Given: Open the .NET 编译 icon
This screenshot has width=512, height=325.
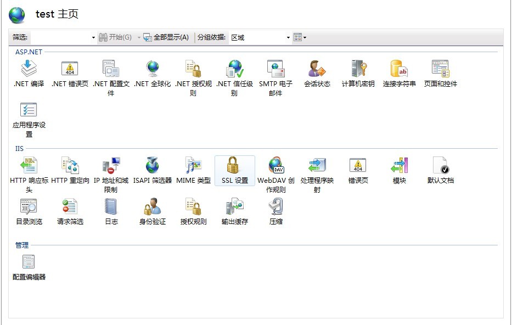Looking at the screenshot, I should tap(29, 69).
